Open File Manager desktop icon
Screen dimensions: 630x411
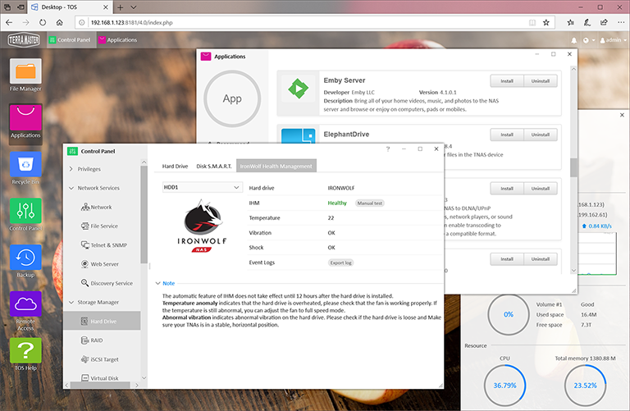[x=25, y=75]
